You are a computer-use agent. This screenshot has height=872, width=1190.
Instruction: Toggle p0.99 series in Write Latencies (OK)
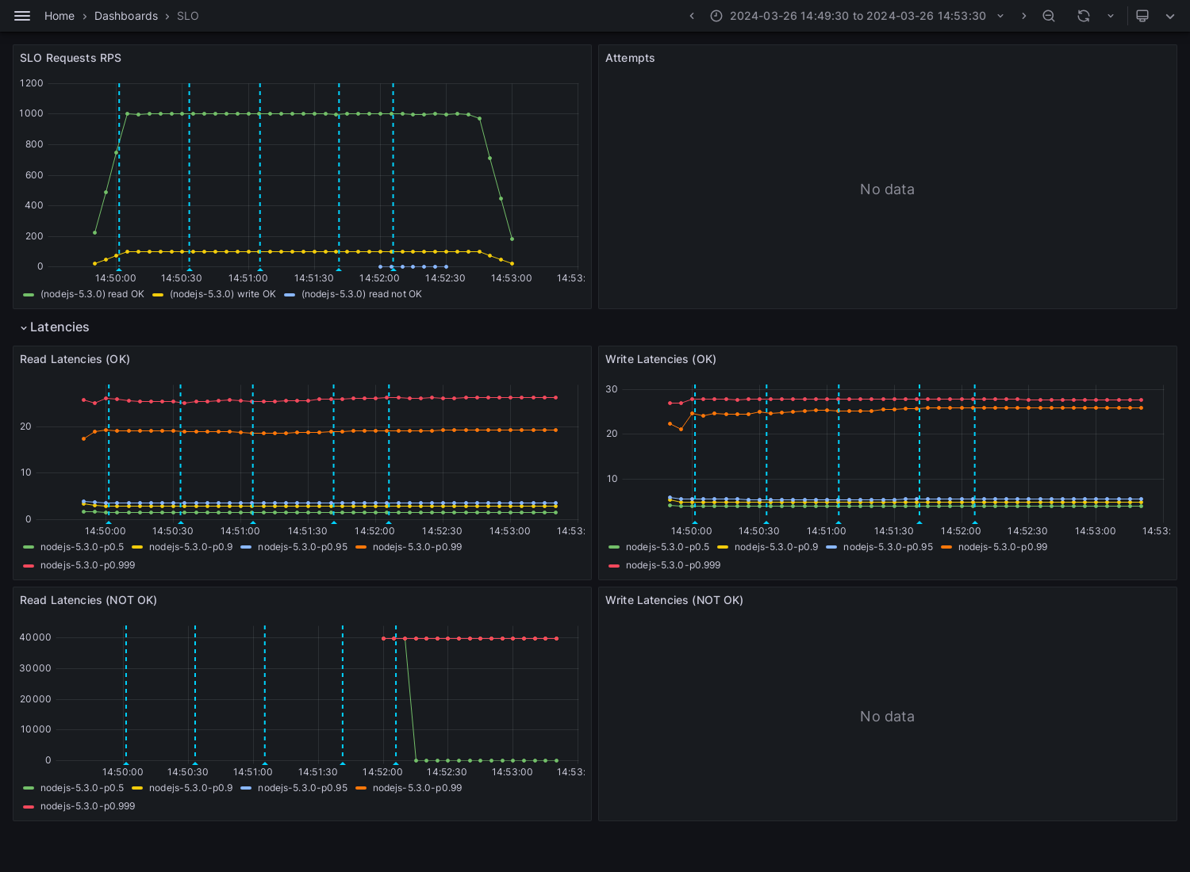point(1003,547)
